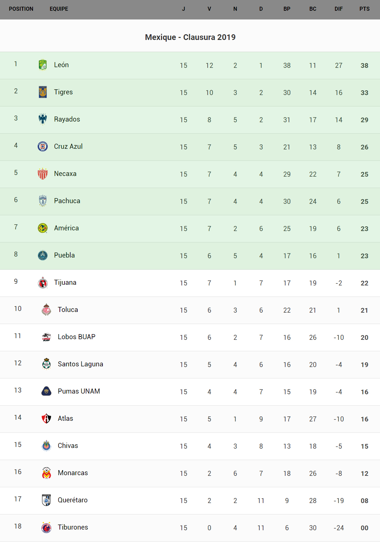Click the Monarcas club crest
The image size is (380, 543).
click(x=46, y=473)
